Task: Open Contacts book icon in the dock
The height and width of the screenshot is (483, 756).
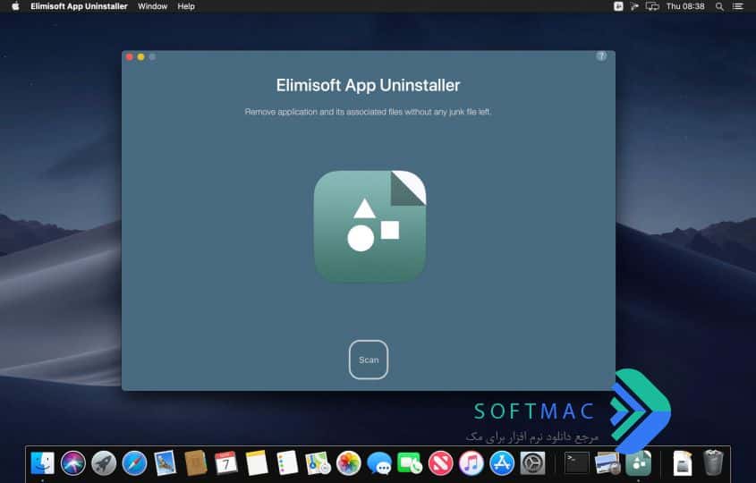Action: (196, 463)
